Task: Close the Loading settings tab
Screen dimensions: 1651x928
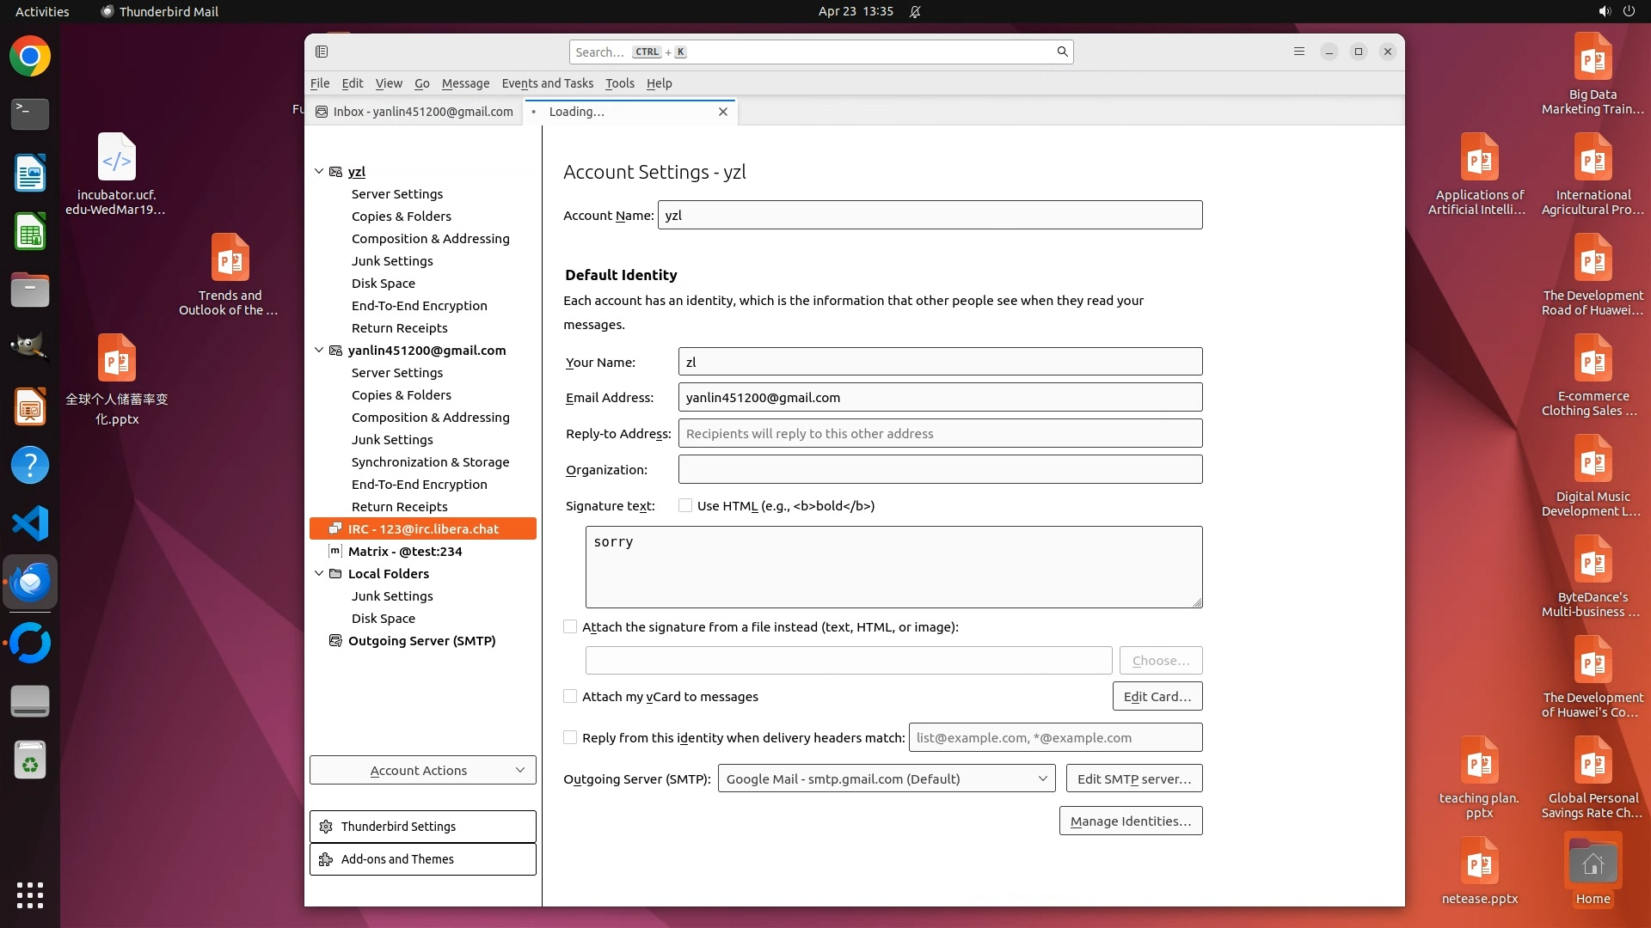Action: click(x=722, y=112)
